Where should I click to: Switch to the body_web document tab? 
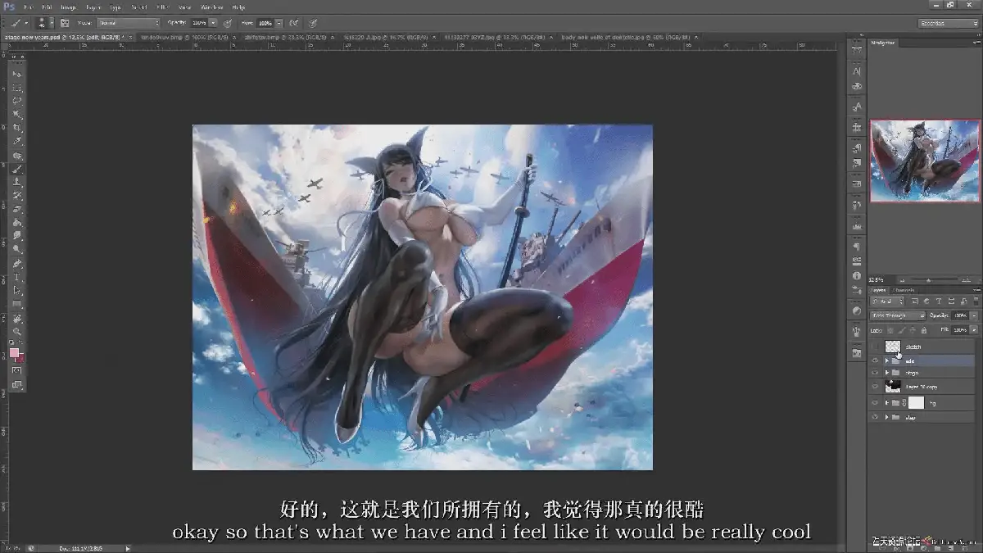pyautogui.click(x=627, y=37)
